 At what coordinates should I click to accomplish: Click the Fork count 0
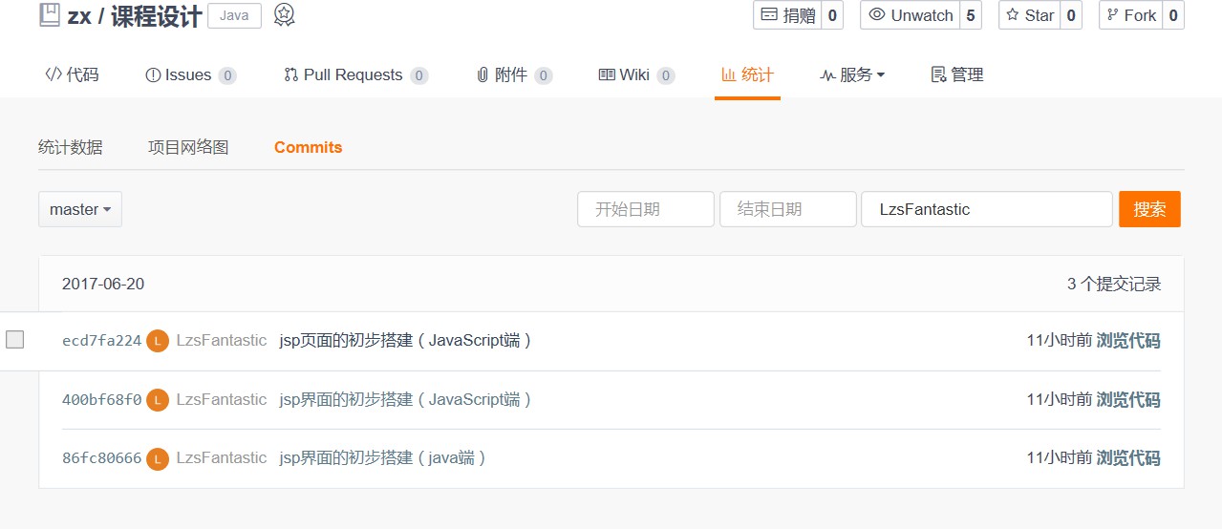click(x=1173, y=15)
